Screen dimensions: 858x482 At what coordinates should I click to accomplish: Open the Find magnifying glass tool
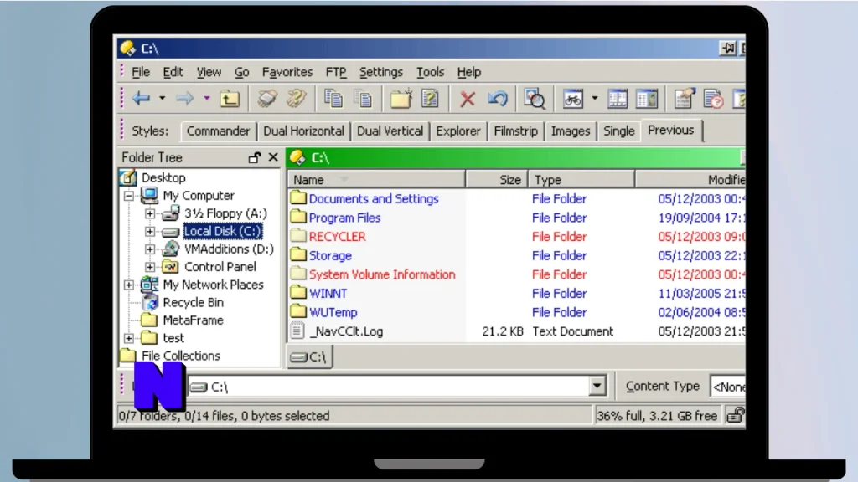(x=535, y=99)
